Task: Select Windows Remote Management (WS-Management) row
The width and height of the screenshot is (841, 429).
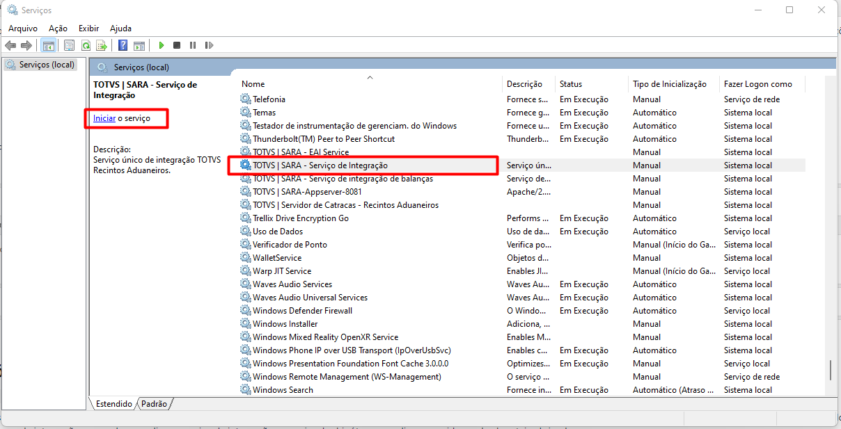Action: [522, 377]
